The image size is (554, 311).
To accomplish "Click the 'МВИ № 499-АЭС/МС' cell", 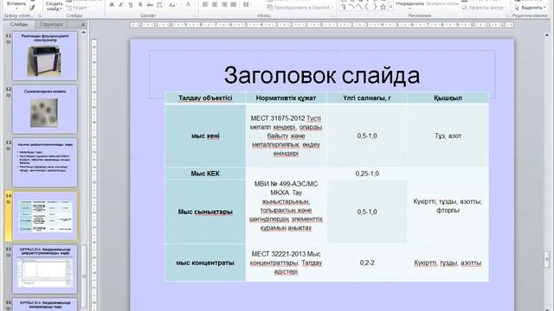I will click(x=287, y=206).
